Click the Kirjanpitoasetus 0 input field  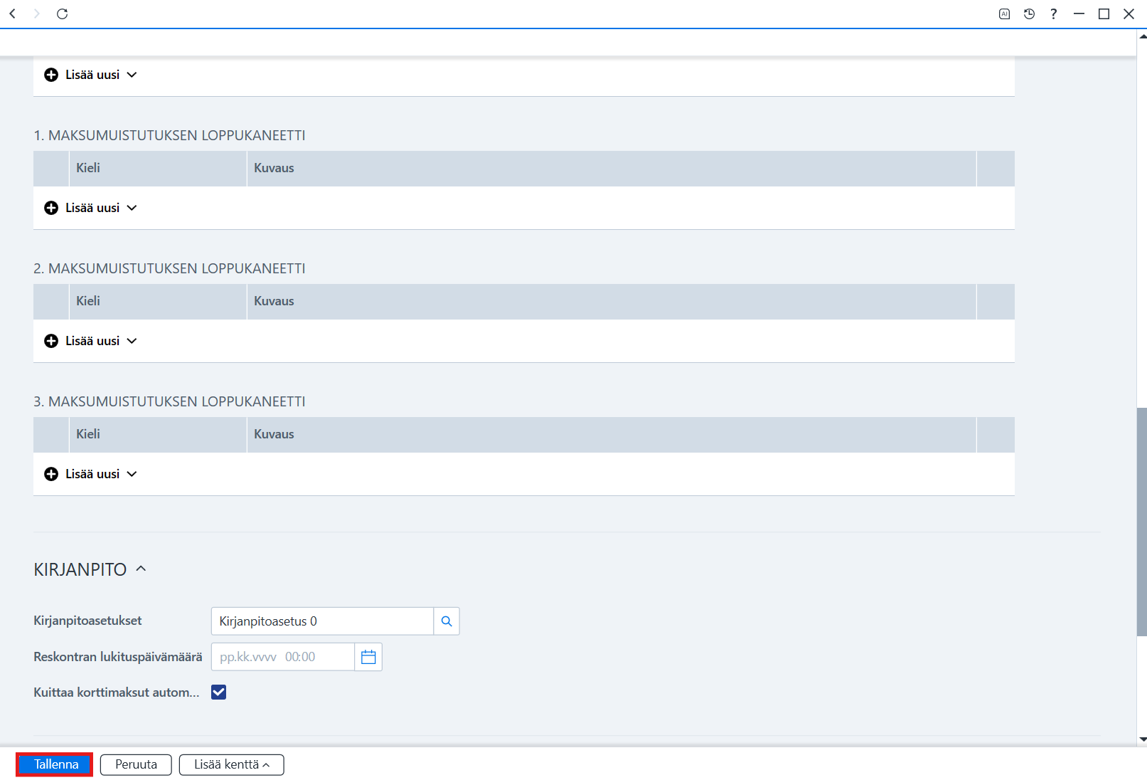pyautogui.click(x=322, y=621)
